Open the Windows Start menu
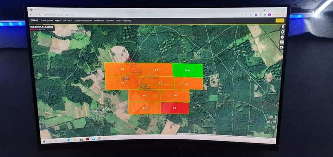Screen dimensions: 333x157 click(44, 140)
